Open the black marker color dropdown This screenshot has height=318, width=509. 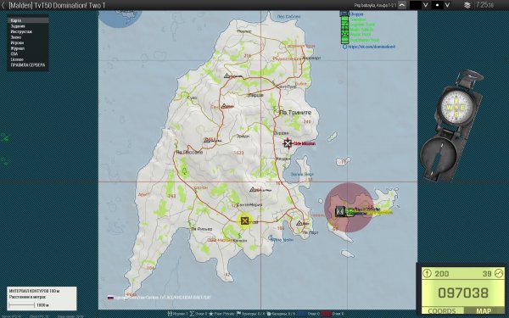[x=425, y=5]
